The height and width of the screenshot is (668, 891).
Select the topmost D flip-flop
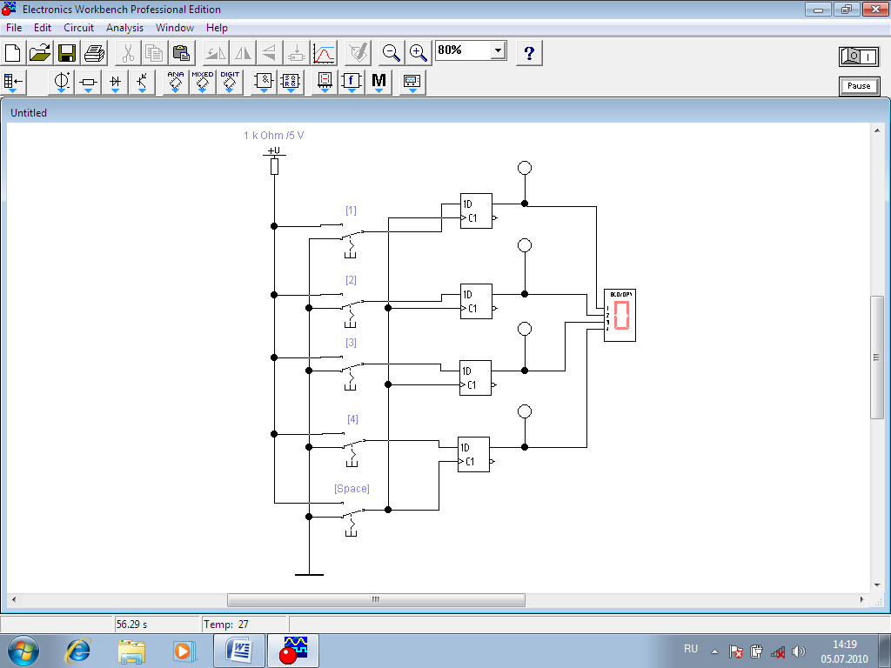pyautogui.click(x=476, y=210)
